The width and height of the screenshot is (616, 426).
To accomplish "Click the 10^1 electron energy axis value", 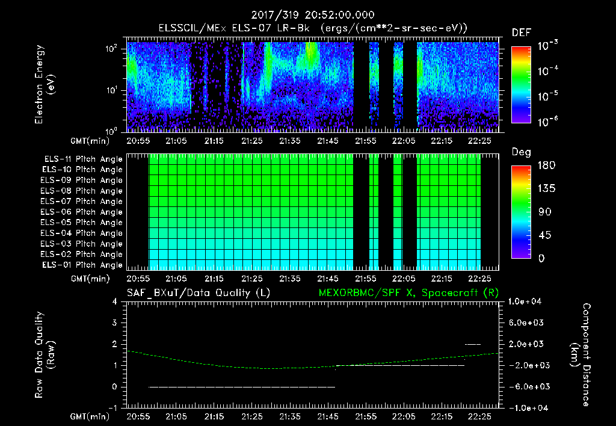I will [x=111, y=90].
